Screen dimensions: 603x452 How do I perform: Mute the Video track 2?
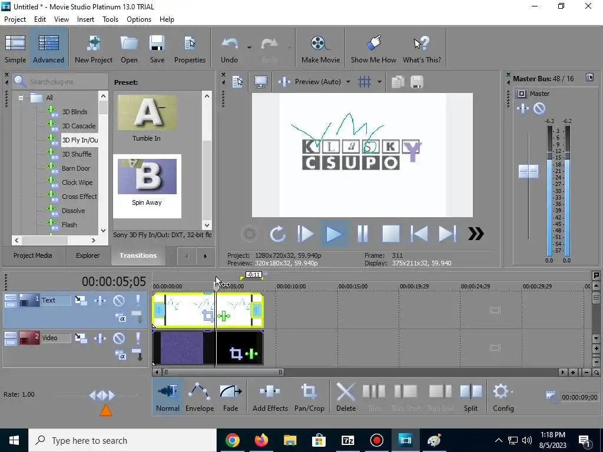point(119,338)
